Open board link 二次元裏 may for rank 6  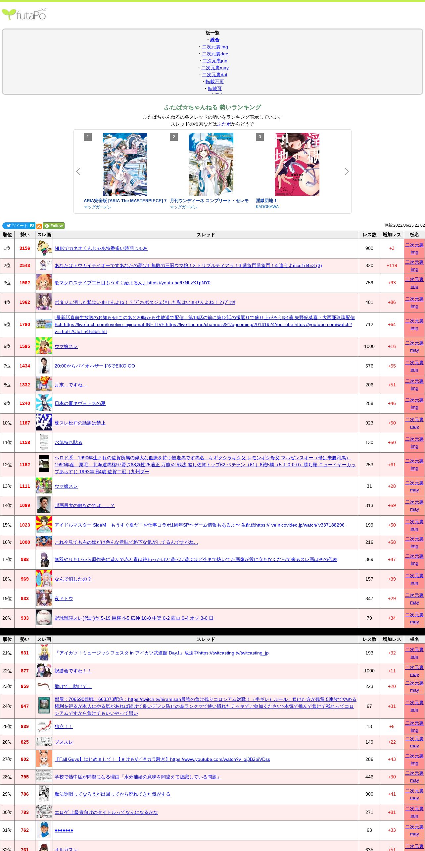(414, 347)
